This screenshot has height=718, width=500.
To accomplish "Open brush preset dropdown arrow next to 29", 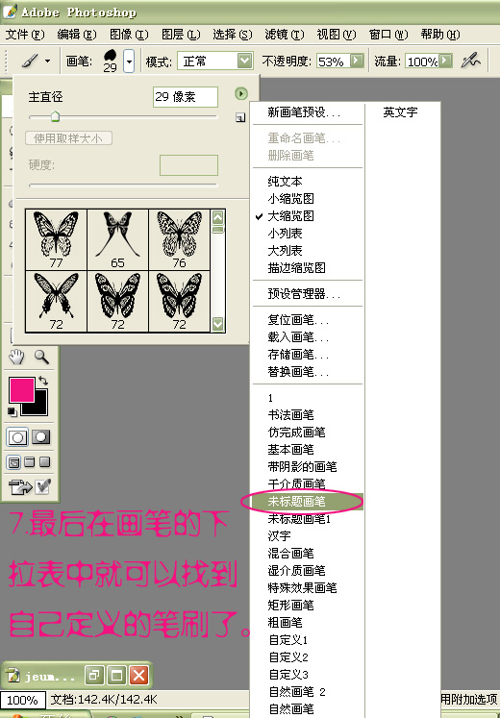I will (x=129, y=62).
